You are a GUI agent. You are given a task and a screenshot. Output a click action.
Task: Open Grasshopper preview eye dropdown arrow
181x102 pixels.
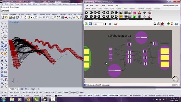113,24
